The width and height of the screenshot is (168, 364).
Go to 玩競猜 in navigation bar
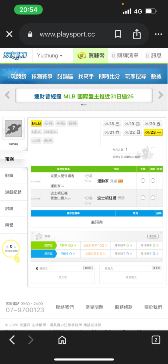[x=18, y=76]
